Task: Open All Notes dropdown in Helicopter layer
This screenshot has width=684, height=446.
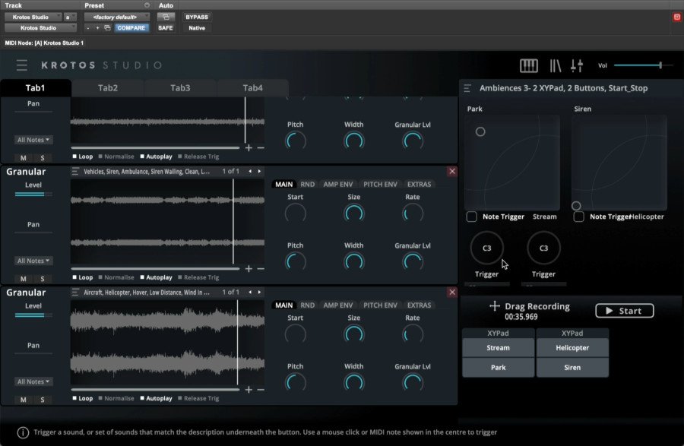Action: (33, 381)
